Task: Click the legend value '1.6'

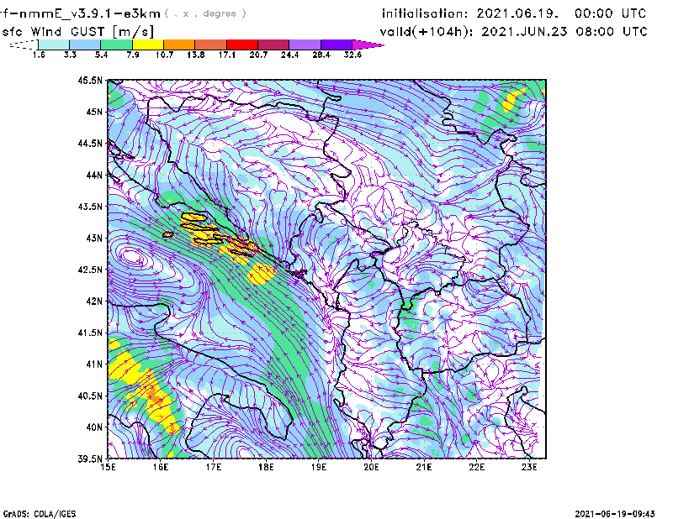Action: point(39,55)
